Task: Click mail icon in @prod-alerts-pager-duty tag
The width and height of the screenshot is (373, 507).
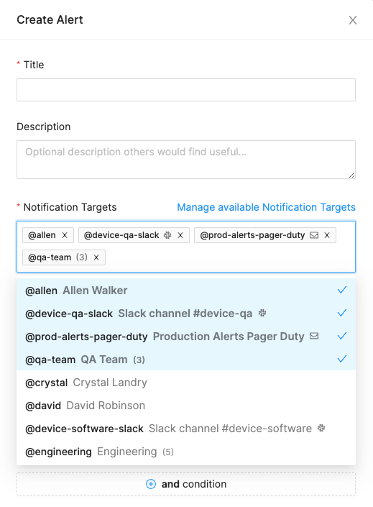Action: [314, 235]
